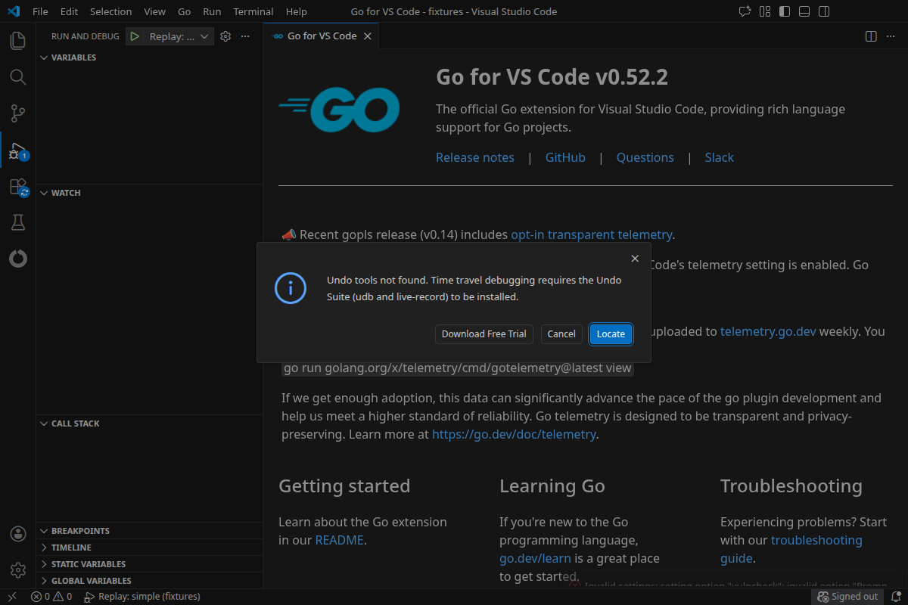Open the Slack link

[x=720, y=157]
